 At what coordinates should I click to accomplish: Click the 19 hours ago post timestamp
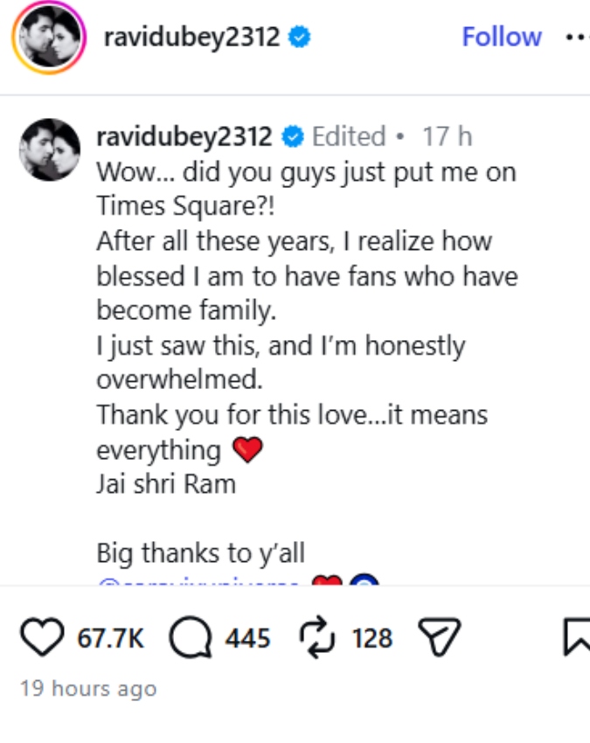click(x=88, y=689)
